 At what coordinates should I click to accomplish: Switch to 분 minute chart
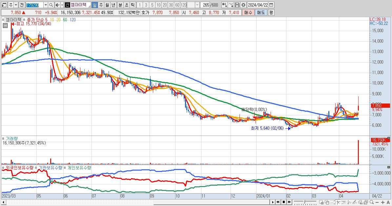tap(120, 5)
